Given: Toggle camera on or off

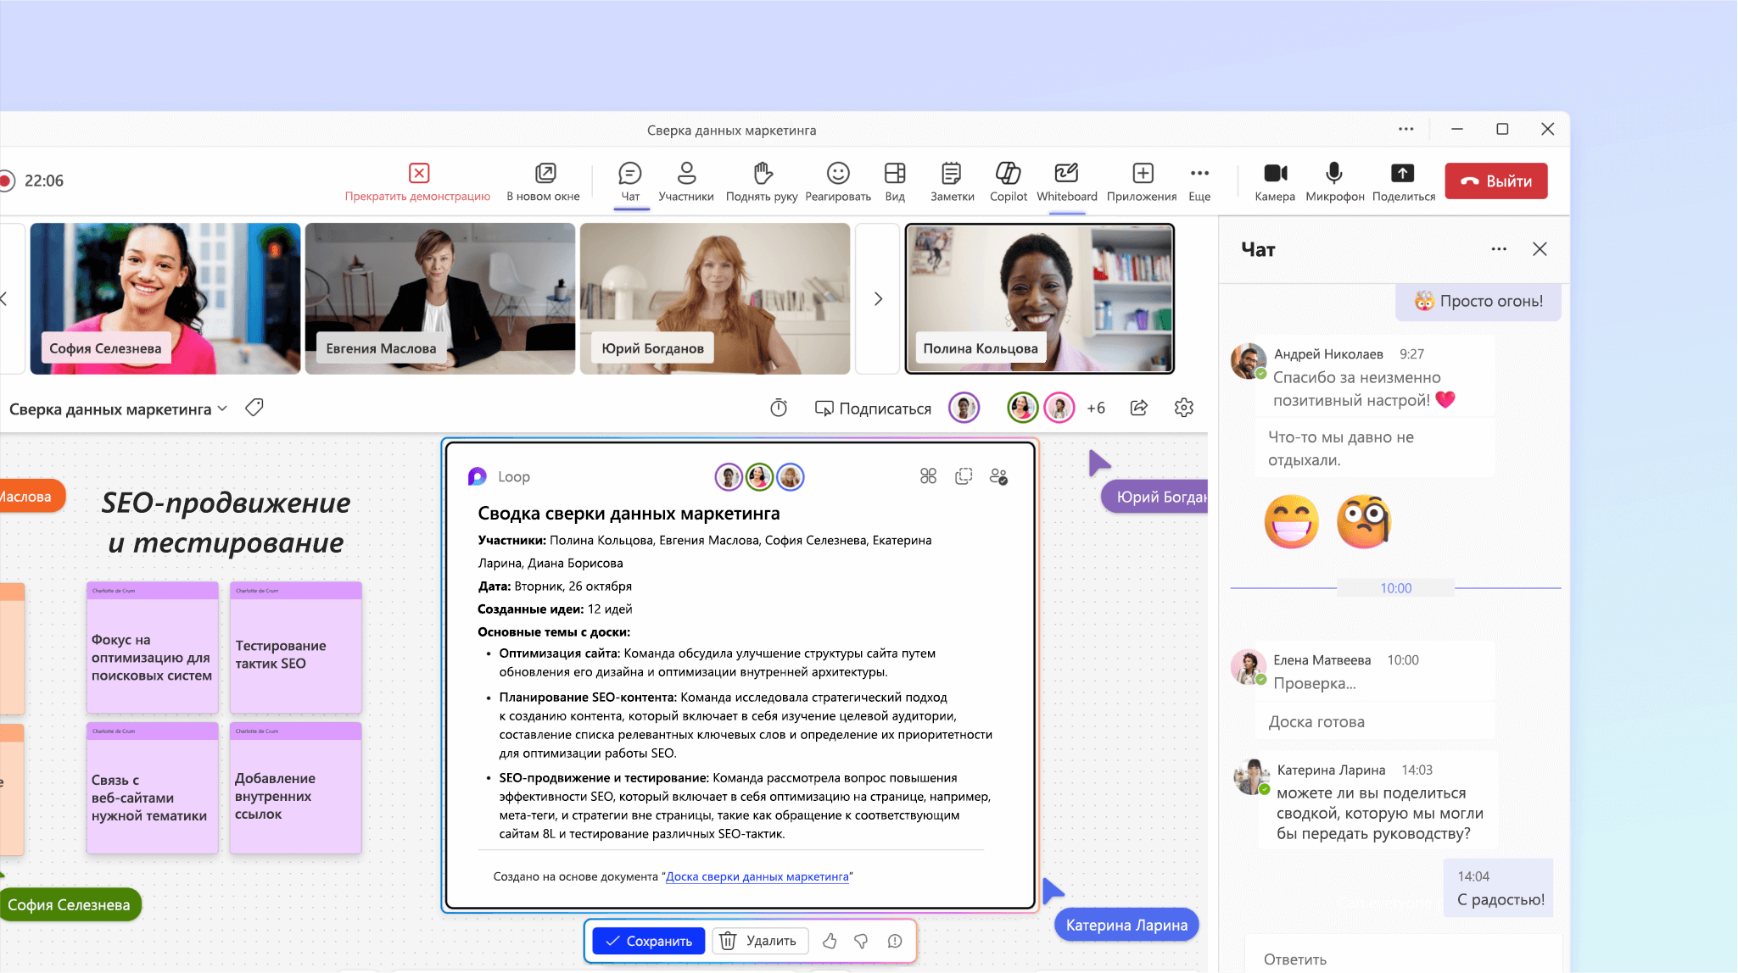Looking at the screenshot, I should (1274, 179).
